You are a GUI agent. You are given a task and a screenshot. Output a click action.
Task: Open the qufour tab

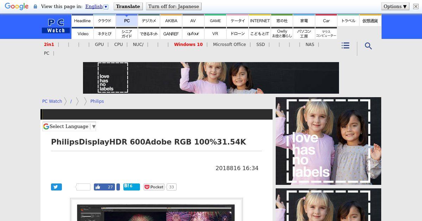click(193, 33)
